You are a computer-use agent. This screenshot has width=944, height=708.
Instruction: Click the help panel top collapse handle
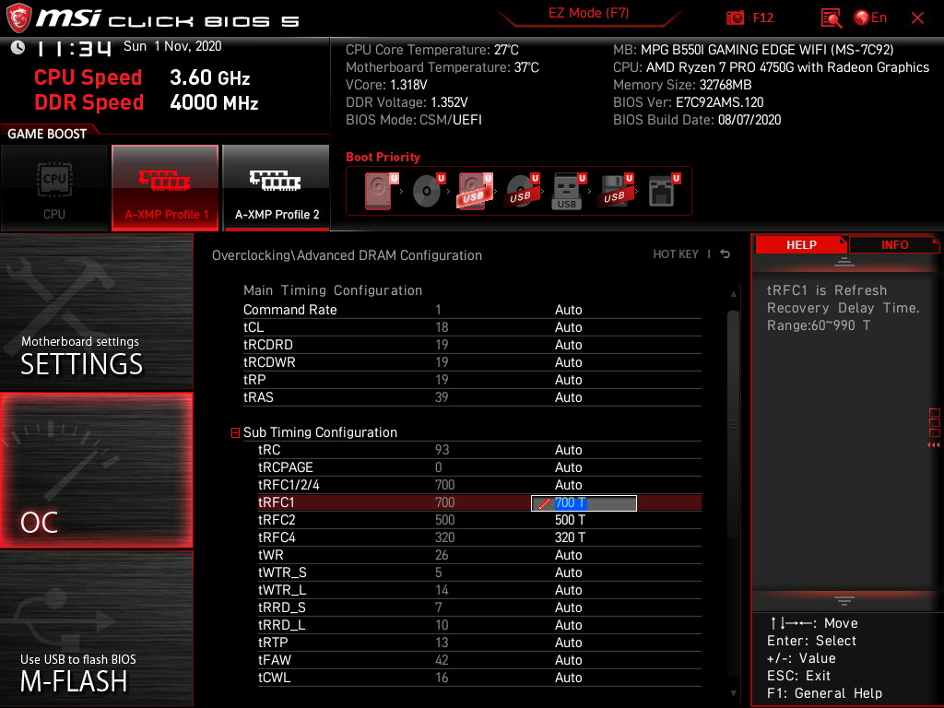tap(844, 261)
